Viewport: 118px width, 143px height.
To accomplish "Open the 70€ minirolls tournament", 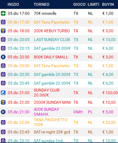I will point(45,13).
